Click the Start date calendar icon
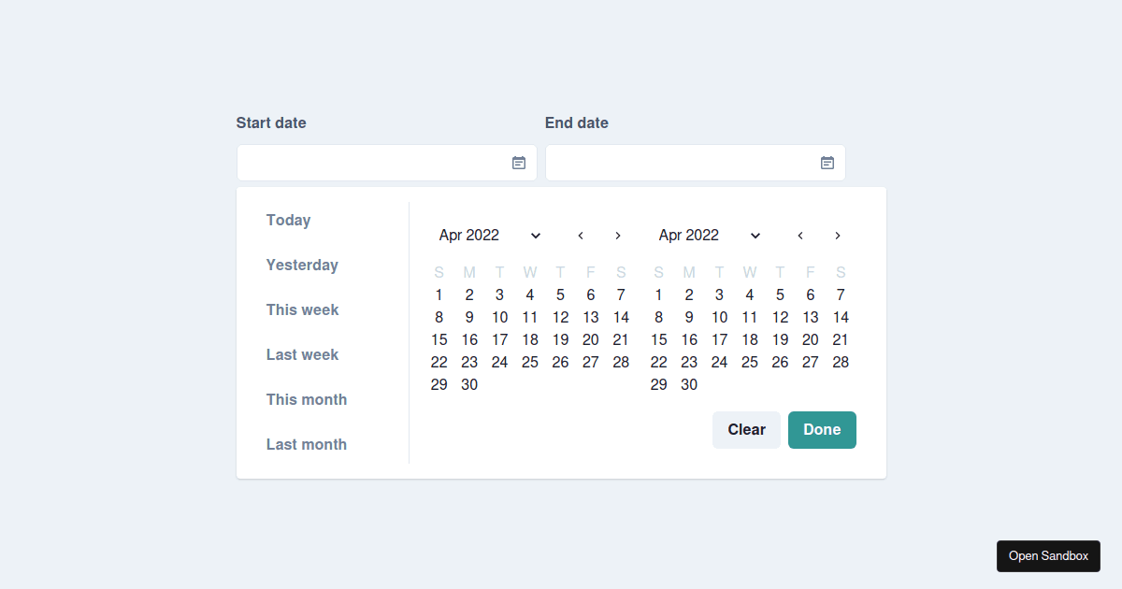 point(519,163)
